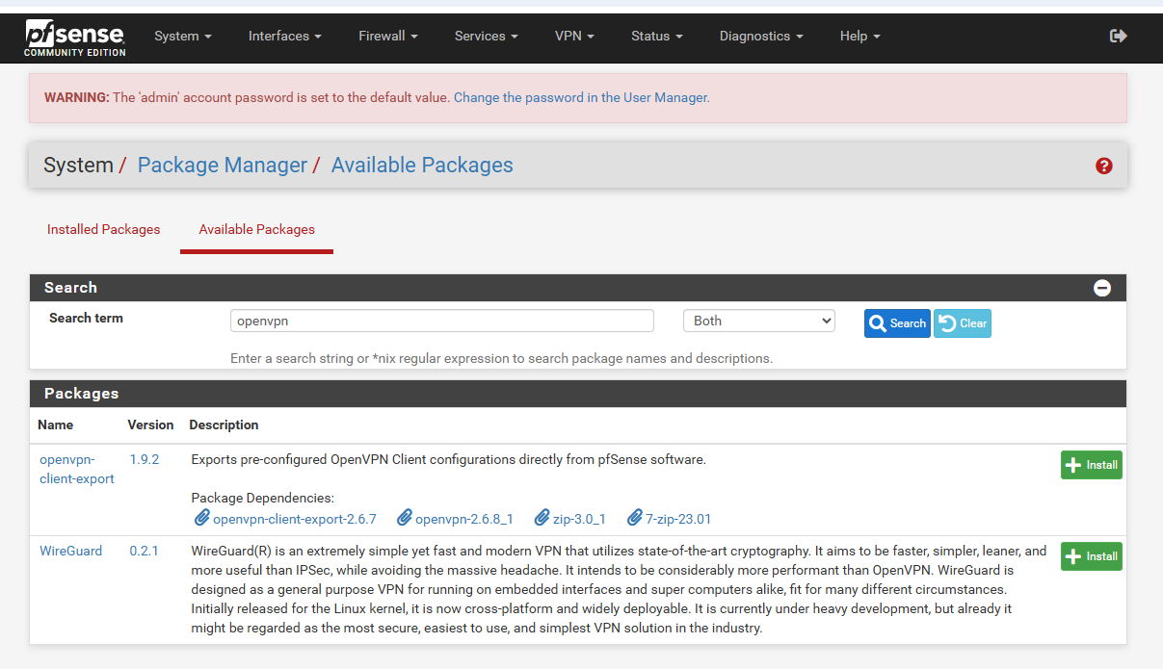This screenshot has width=1163, height=669.
Task: Open the openvpn-client-export package name link
Action: [x=77, y=469]
